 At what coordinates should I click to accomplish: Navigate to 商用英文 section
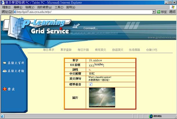[x=100, y=50]
